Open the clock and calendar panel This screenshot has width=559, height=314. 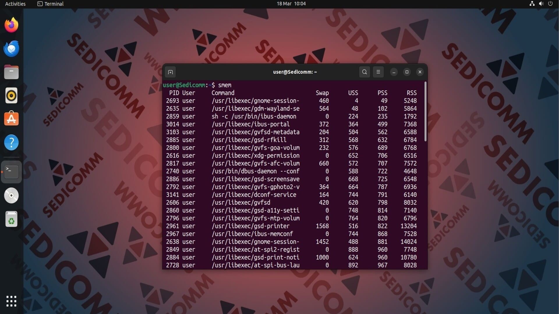click(291, 4)
